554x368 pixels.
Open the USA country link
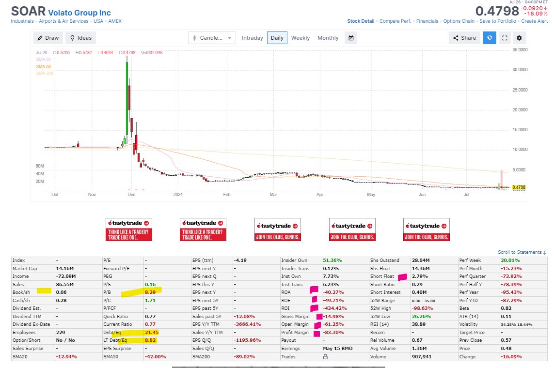[98, 21]
